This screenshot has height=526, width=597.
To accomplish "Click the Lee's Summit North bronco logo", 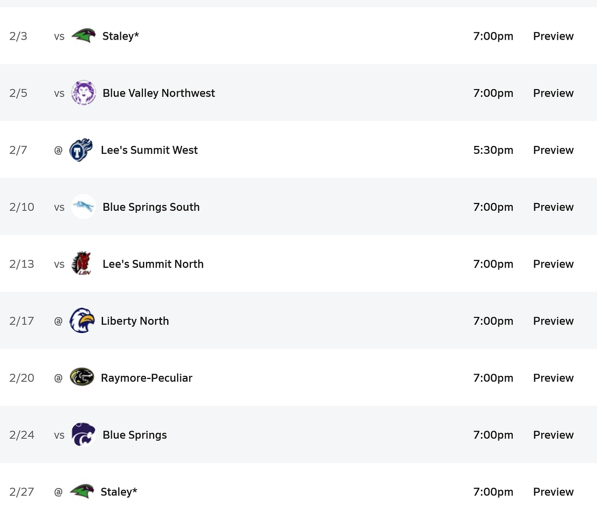I will [x=82, y=264].
